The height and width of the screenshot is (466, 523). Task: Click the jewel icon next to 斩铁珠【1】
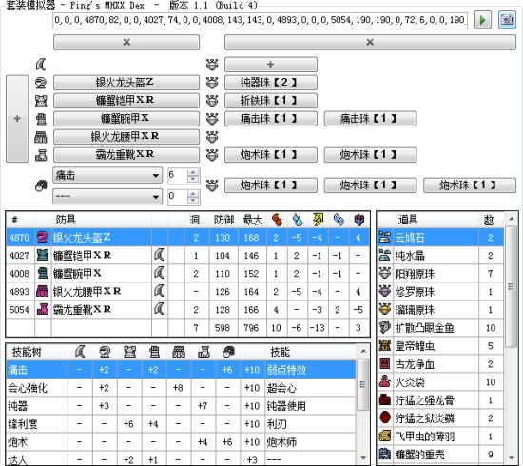212,101
